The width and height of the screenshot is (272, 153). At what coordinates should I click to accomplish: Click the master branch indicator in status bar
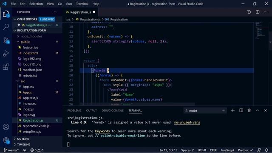pos(11,150)
